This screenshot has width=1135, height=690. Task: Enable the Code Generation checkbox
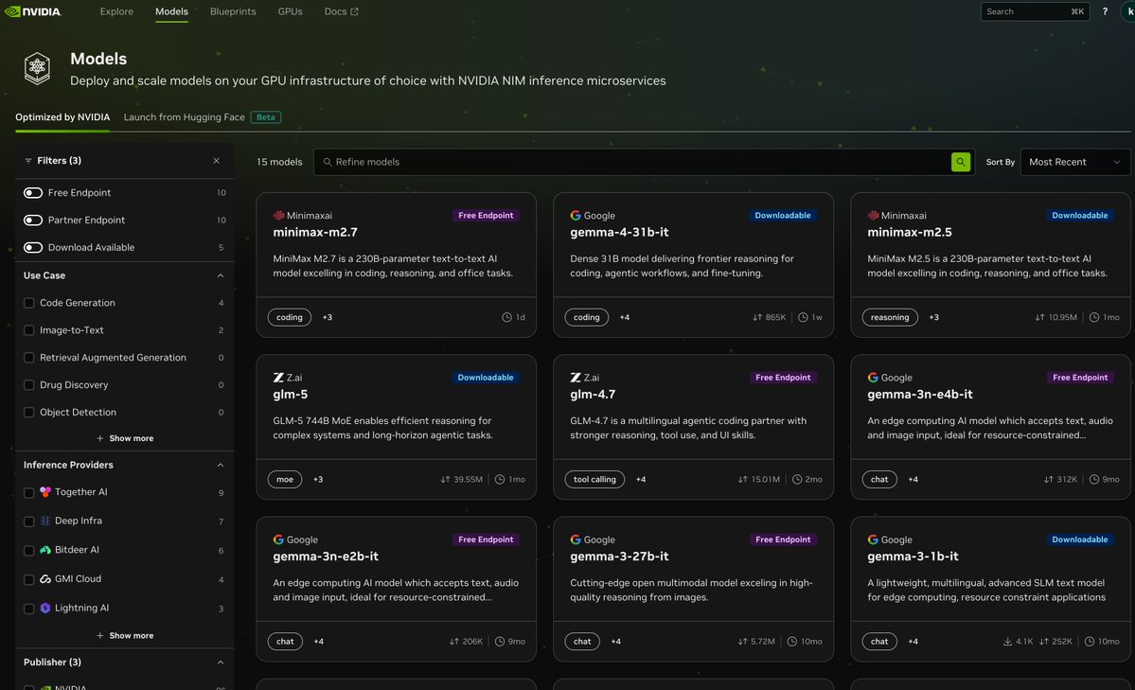point(27,302)
